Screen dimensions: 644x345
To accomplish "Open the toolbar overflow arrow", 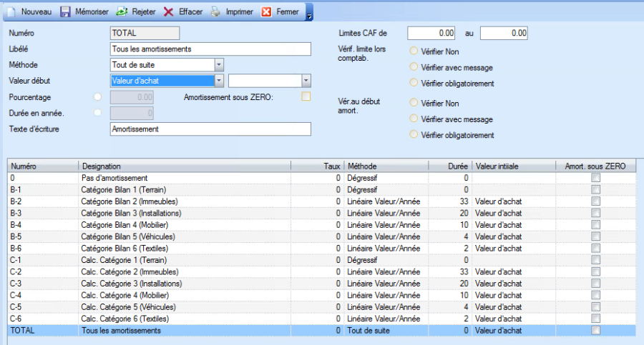I will tap(308, 14).
